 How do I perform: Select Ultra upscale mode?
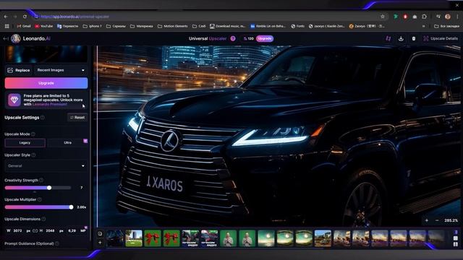coord(67,143)
